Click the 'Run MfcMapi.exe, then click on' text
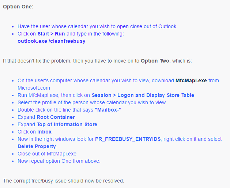The width and height of the screenshot is (230, 188). [54, 95]
